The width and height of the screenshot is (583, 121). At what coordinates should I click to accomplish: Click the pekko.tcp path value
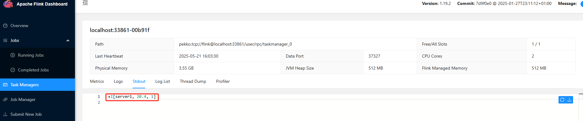click(x=235, y=44)
